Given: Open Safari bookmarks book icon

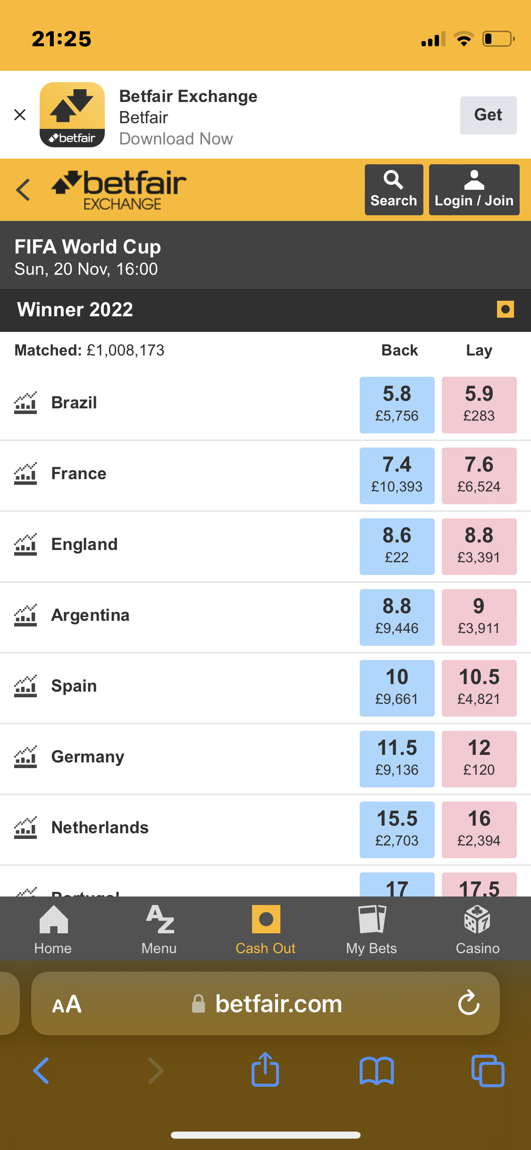Looking at the screenshot, I should 376,1071.
